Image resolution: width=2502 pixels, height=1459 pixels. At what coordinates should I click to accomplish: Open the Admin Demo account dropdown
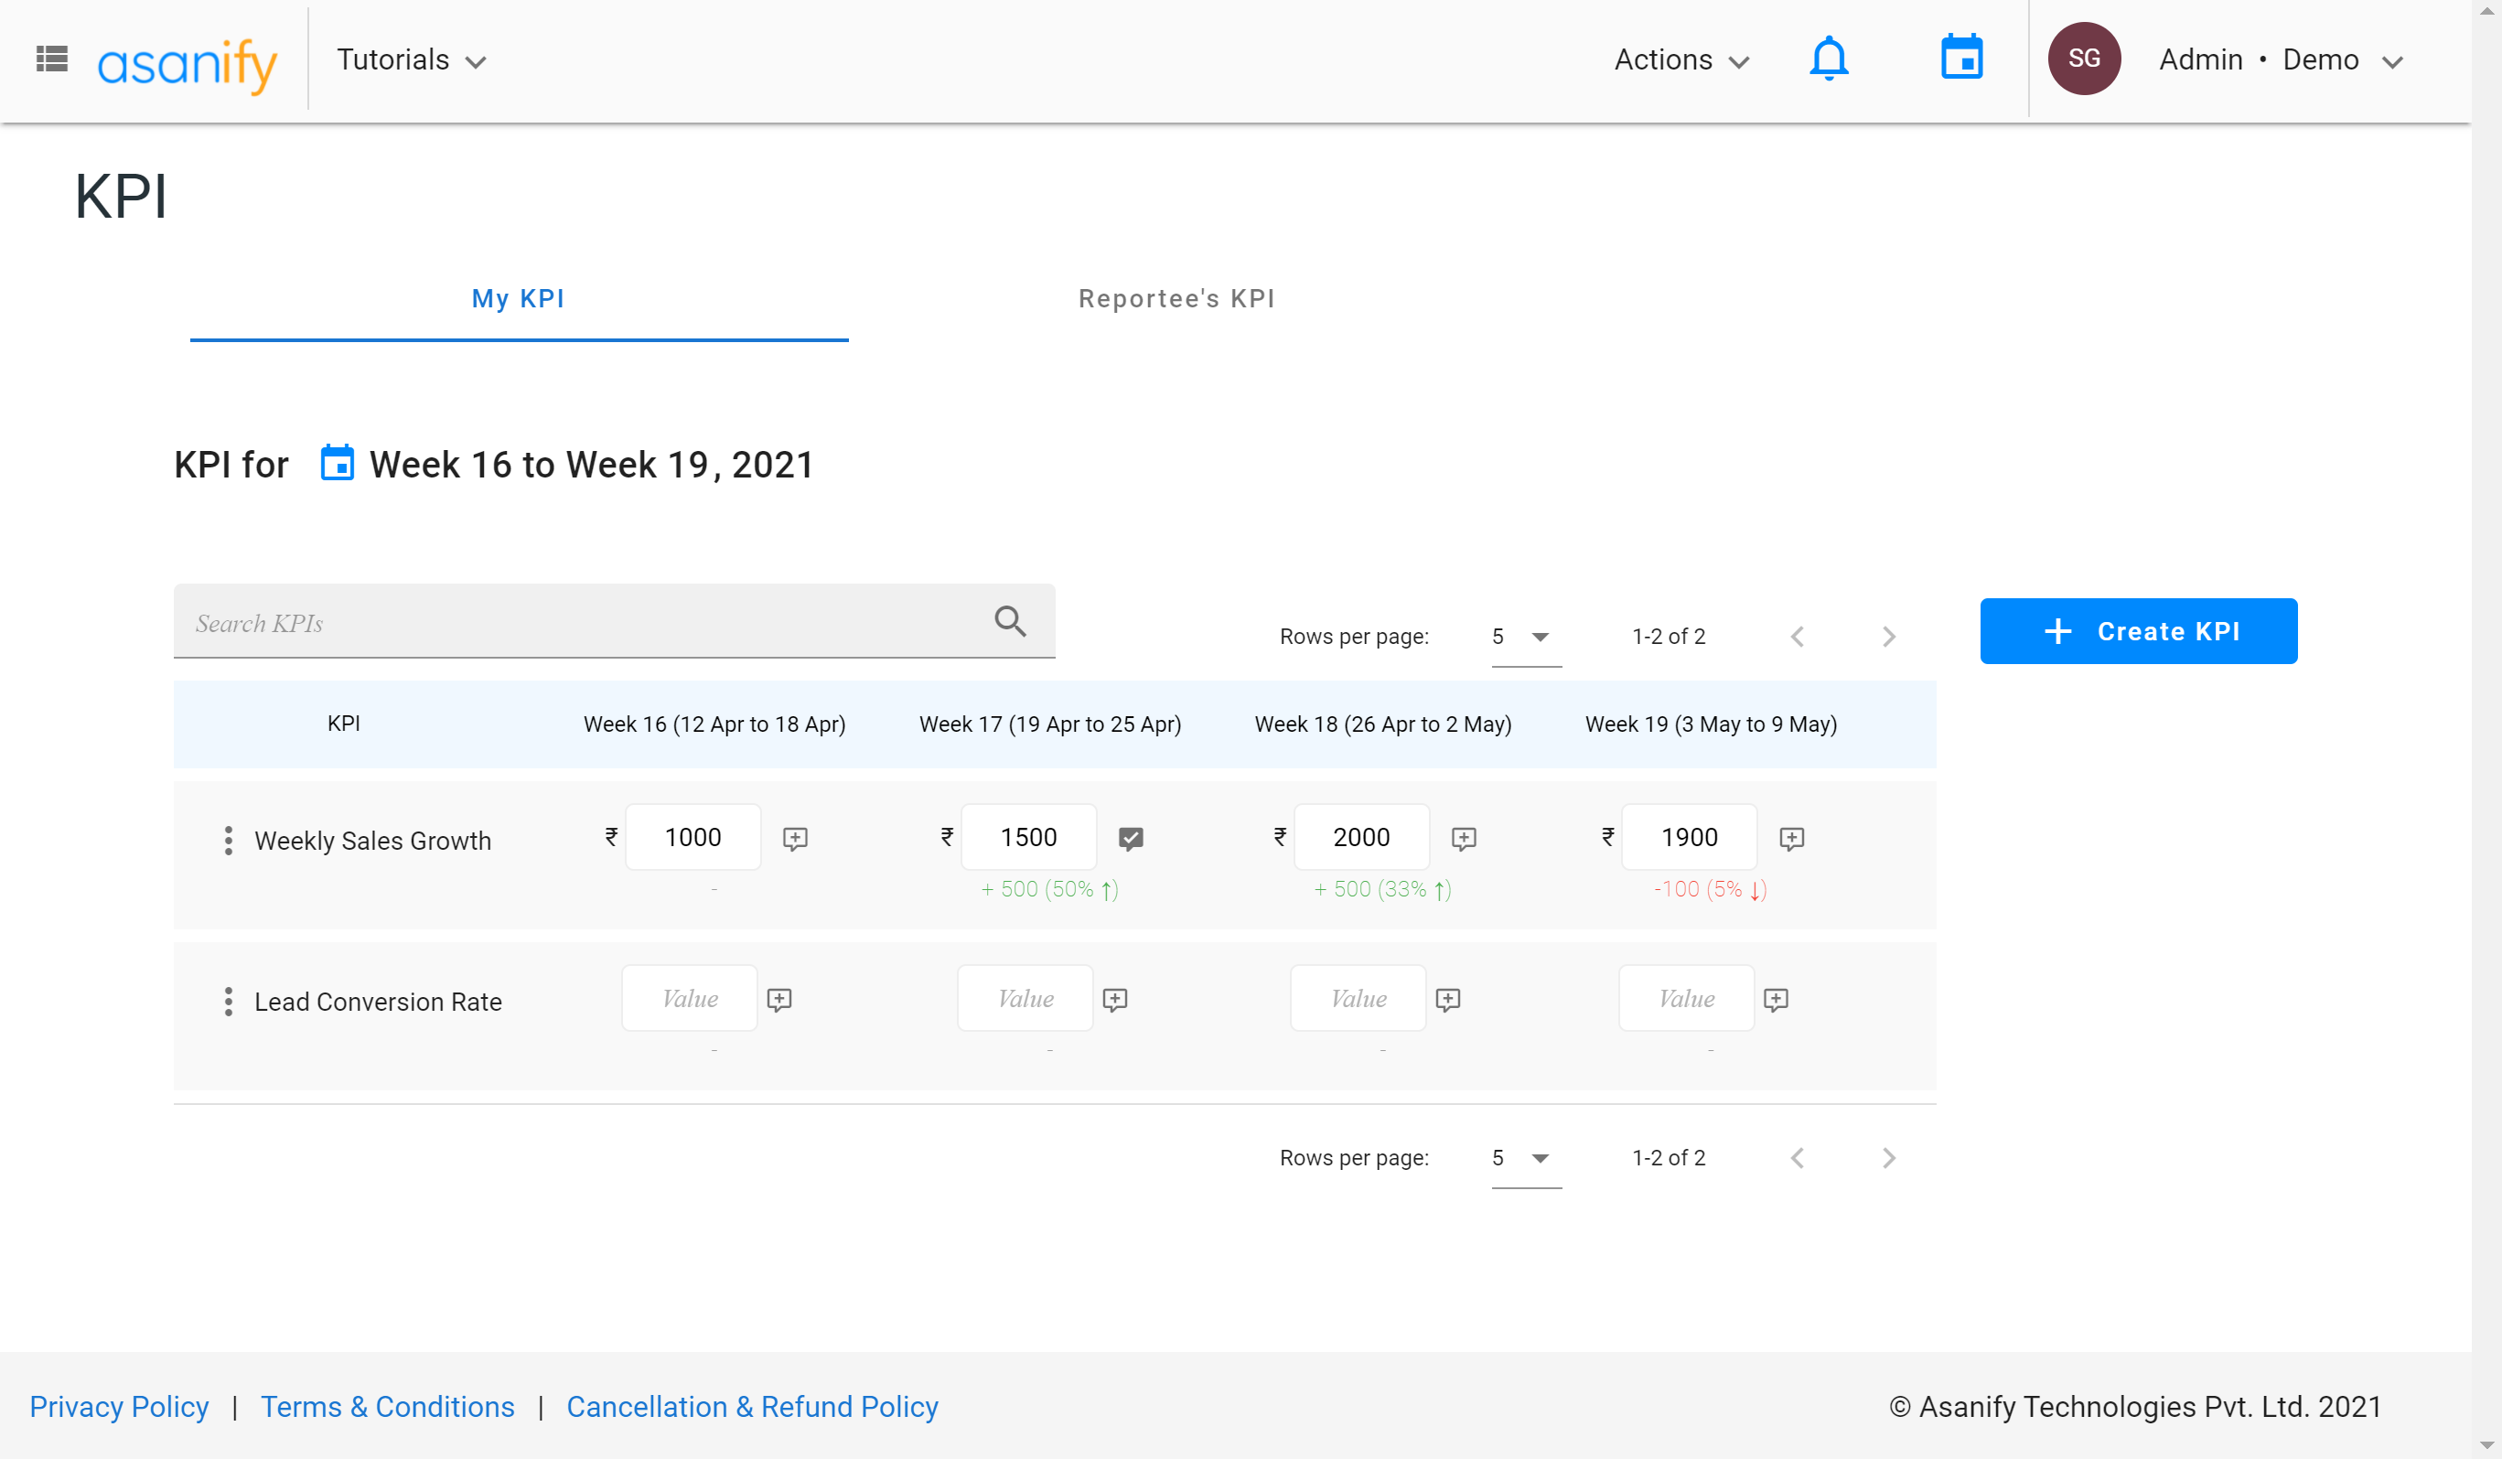pyautogui.click(x=2280, y=60)
